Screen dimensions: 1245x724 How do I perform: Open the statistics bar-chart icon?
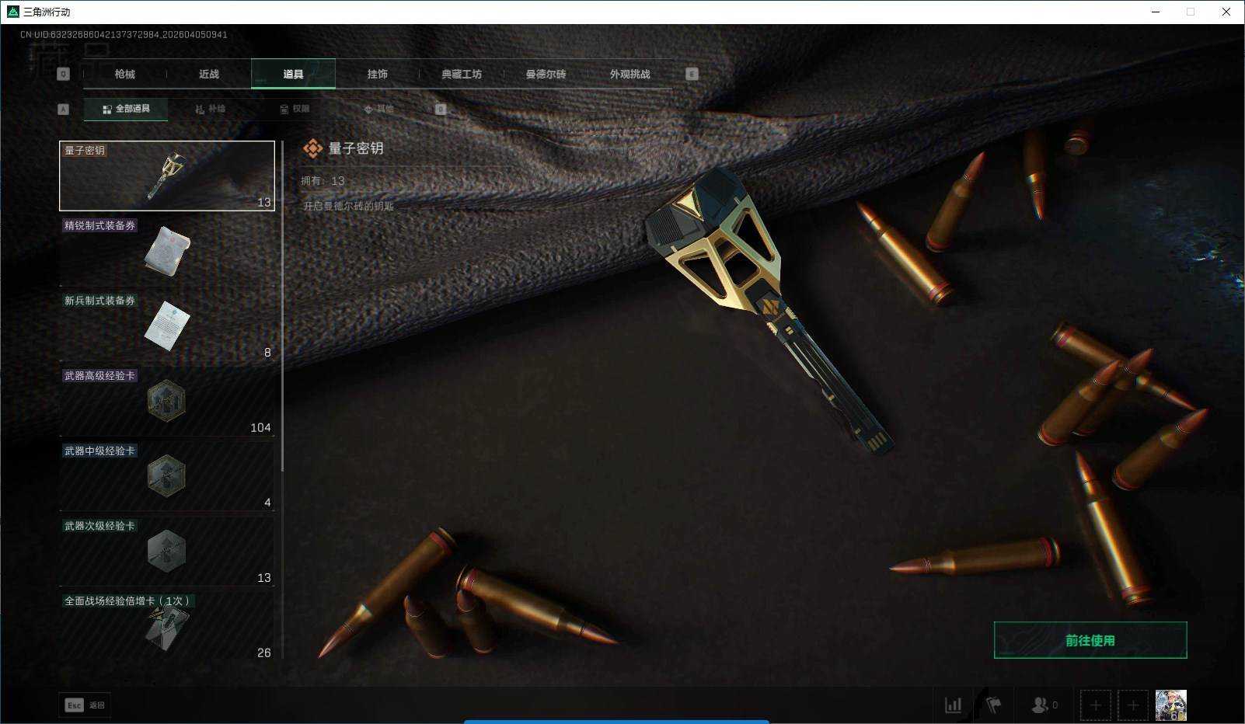[953, 705]
